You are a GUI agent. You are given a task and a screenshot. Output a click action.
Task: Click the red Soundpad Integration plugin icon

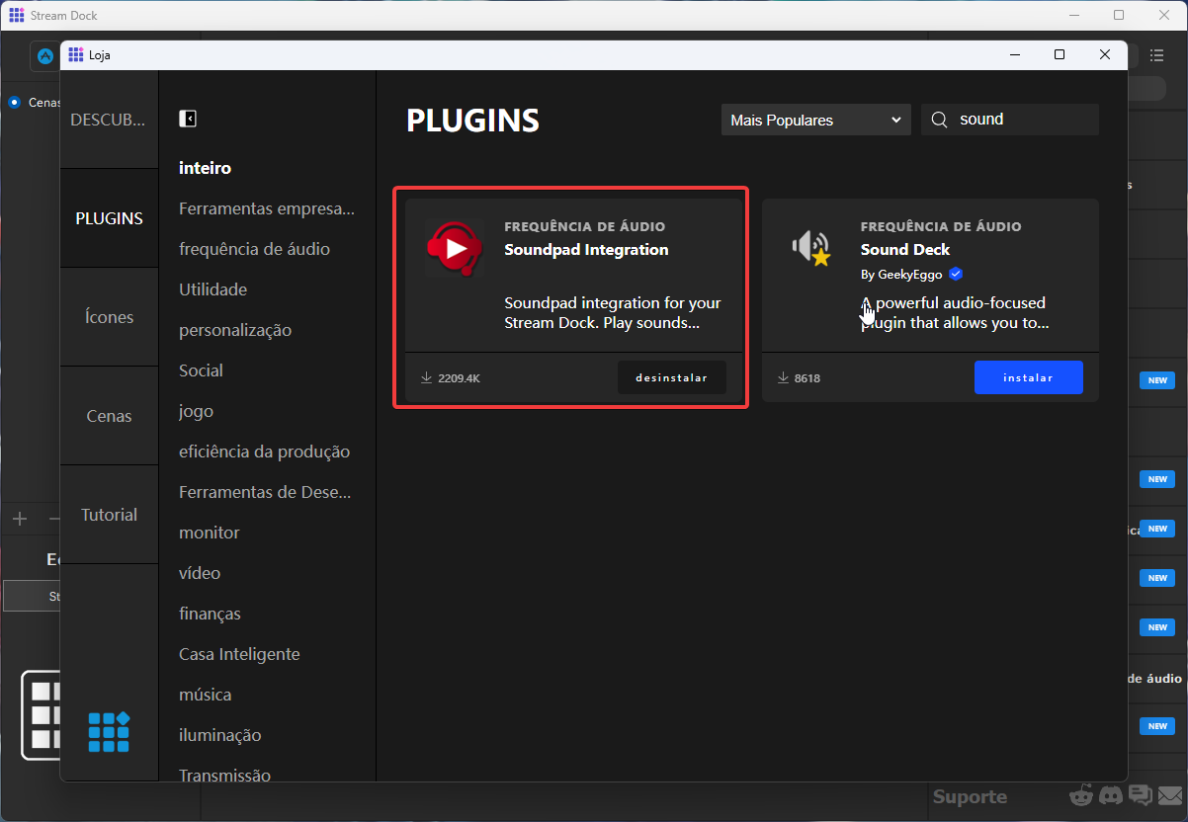coord(455,248)
